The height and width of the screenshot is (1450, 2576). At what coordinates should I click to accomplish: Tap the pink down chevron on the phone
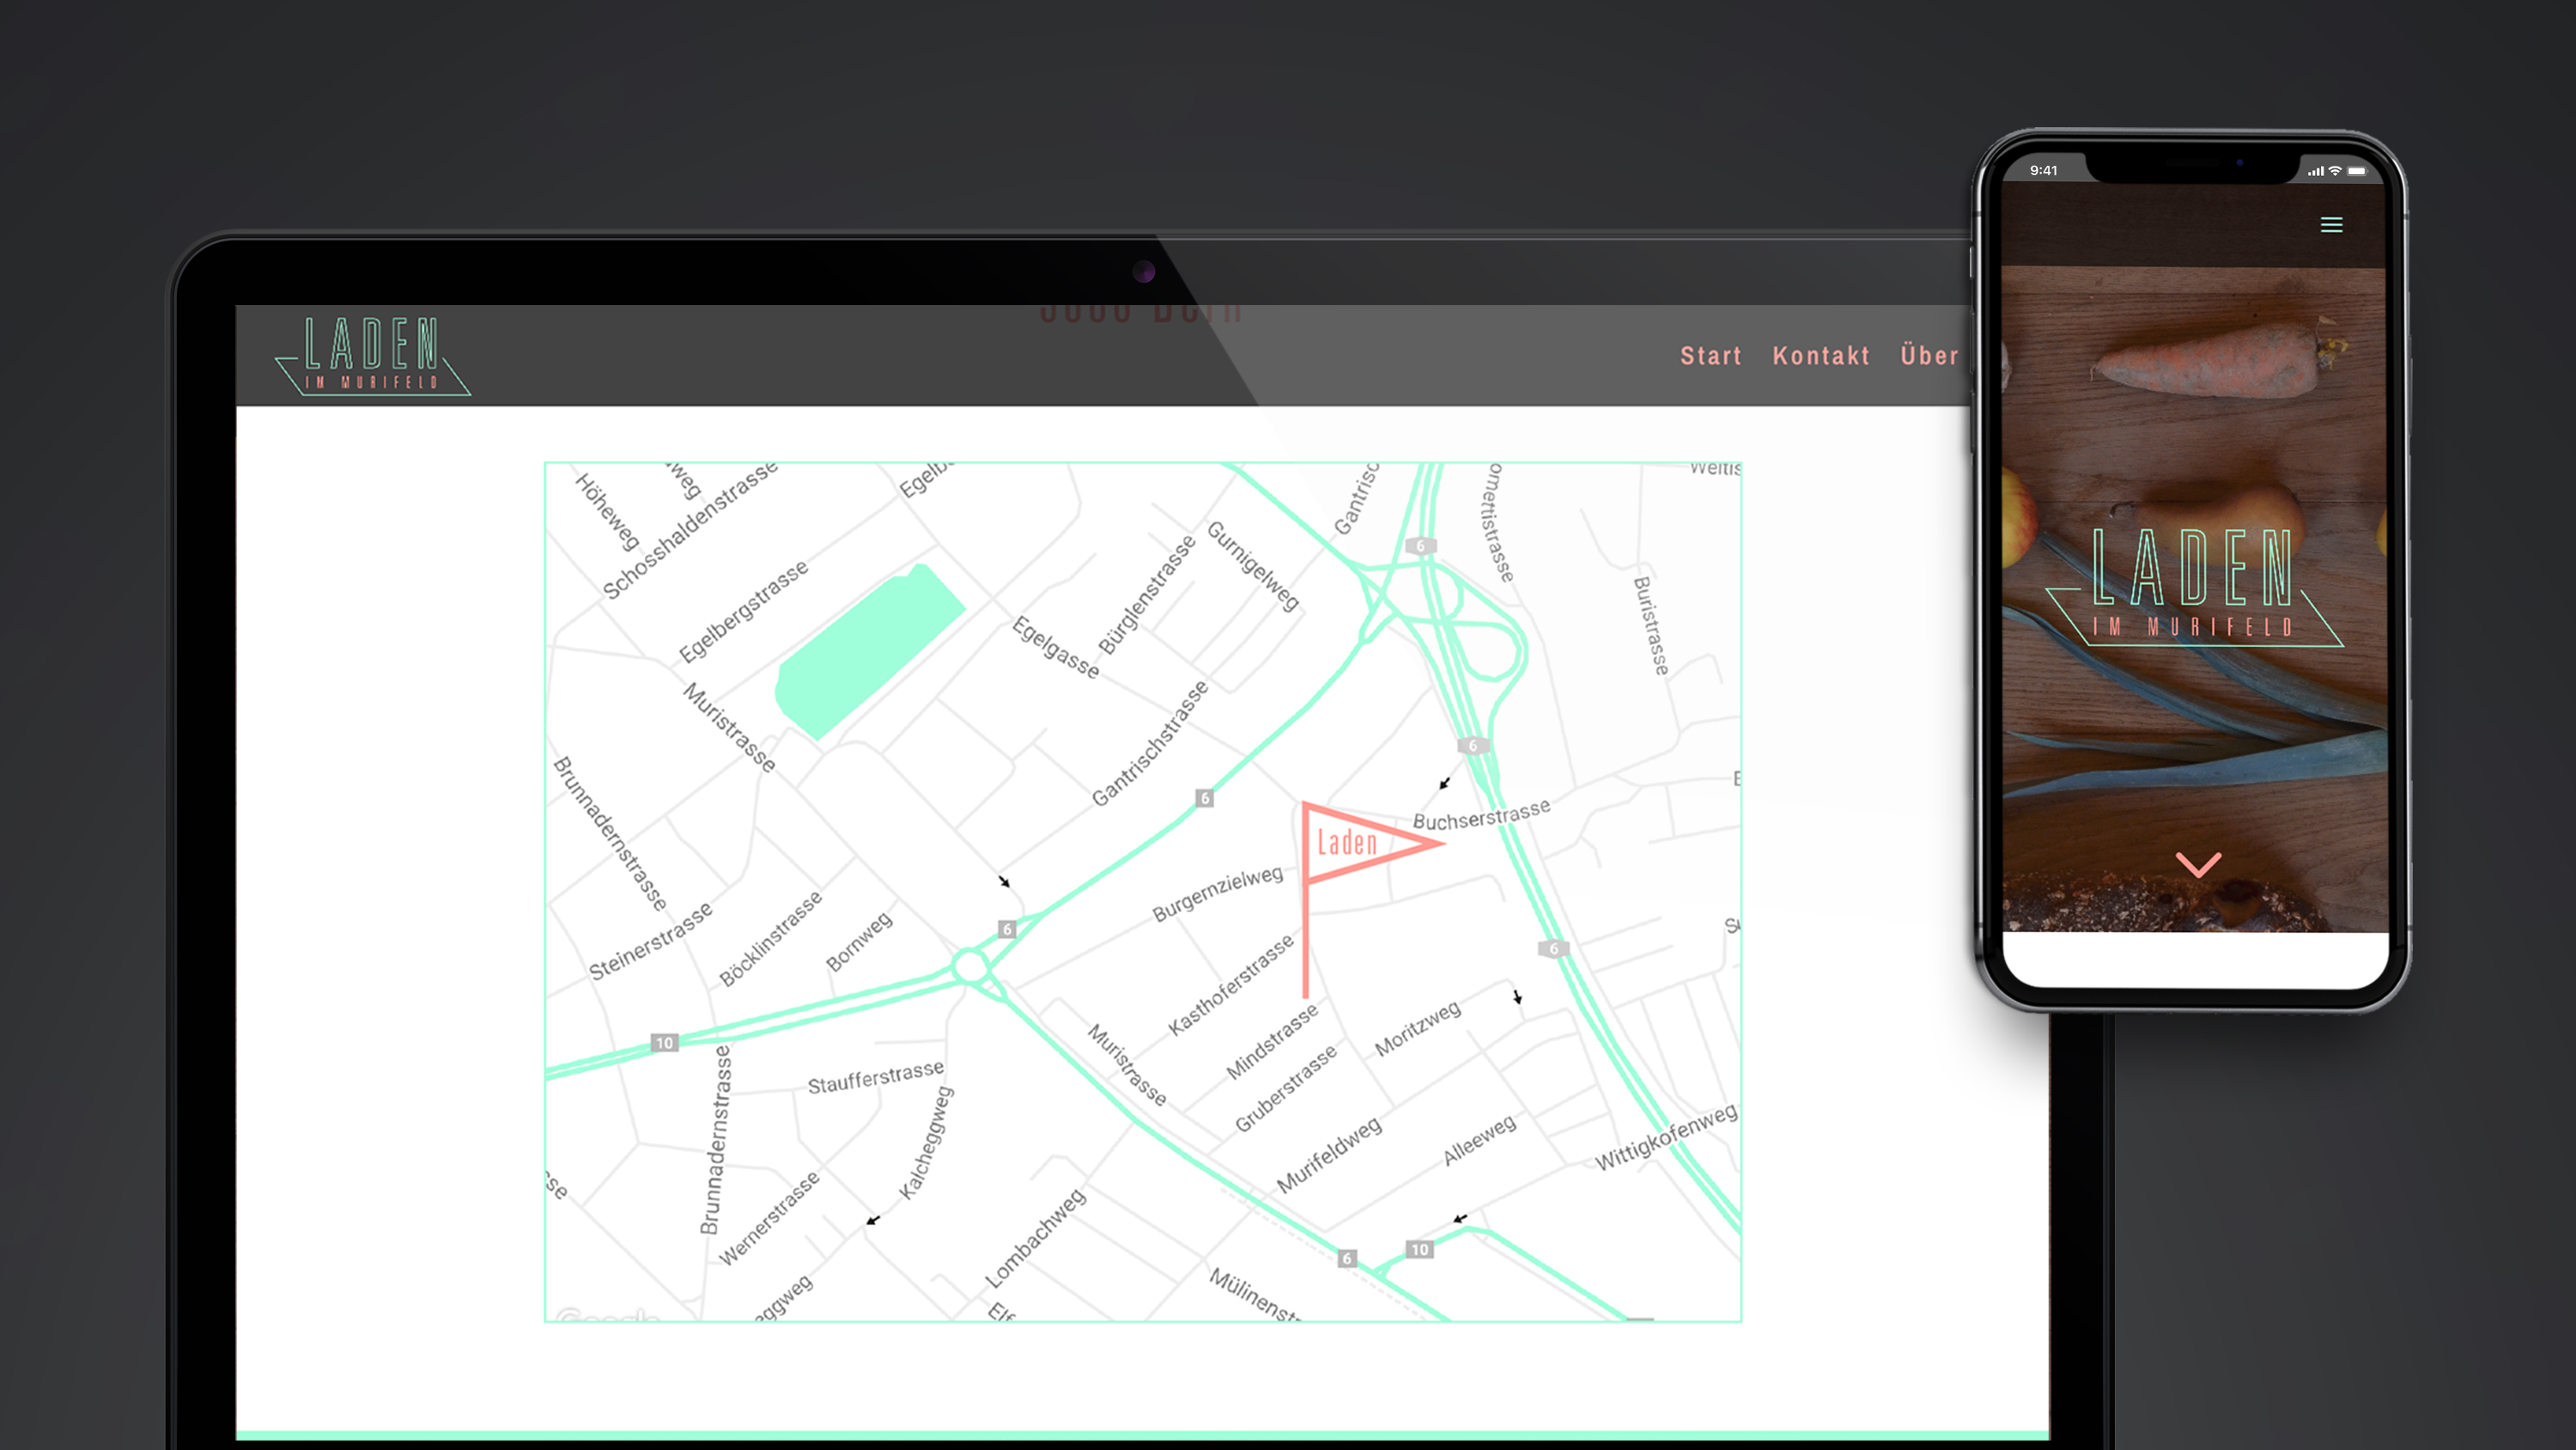pos(2198,865)
